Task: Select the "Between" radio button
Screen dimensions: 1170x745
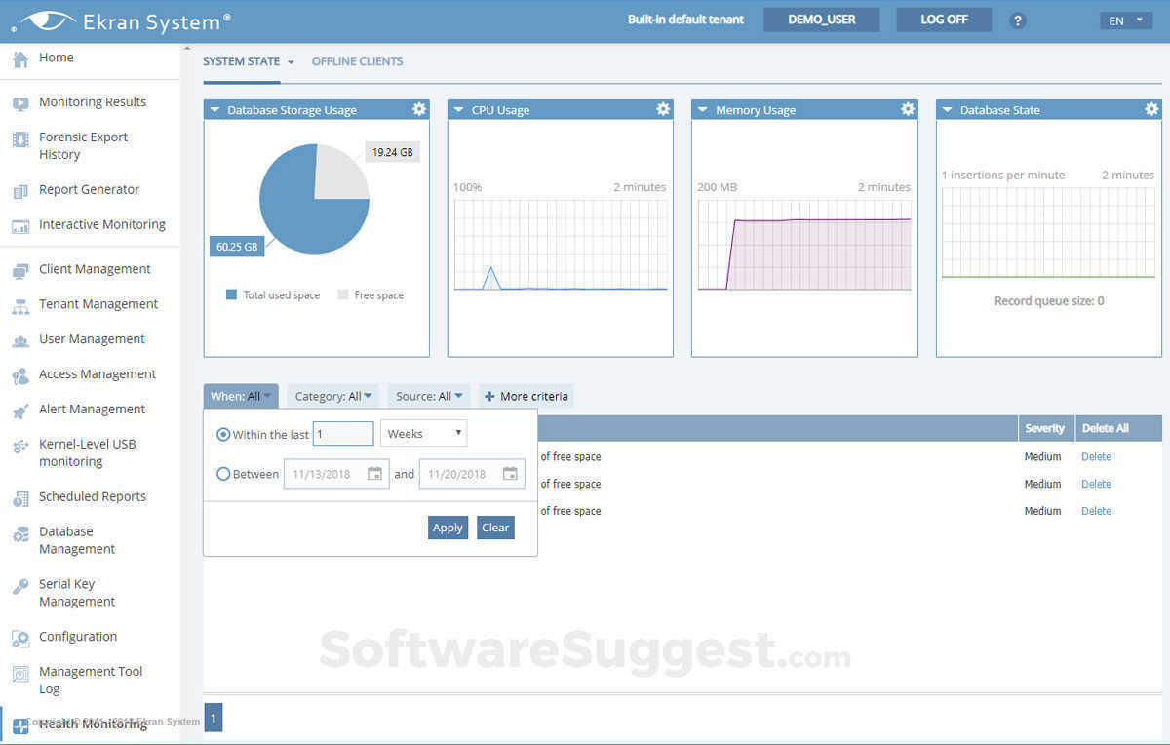Action: 224,474
